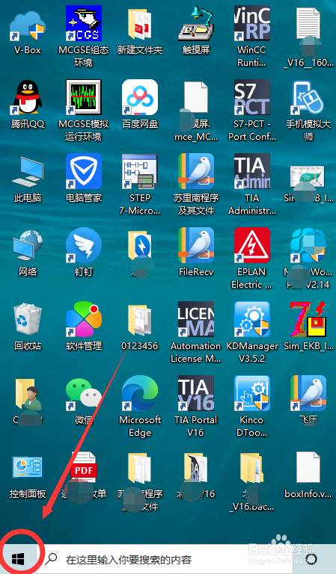This screenshot has height=574, width=336.
Task: Open TIA Portal V16 shortcut
Action: pos(196,393)
